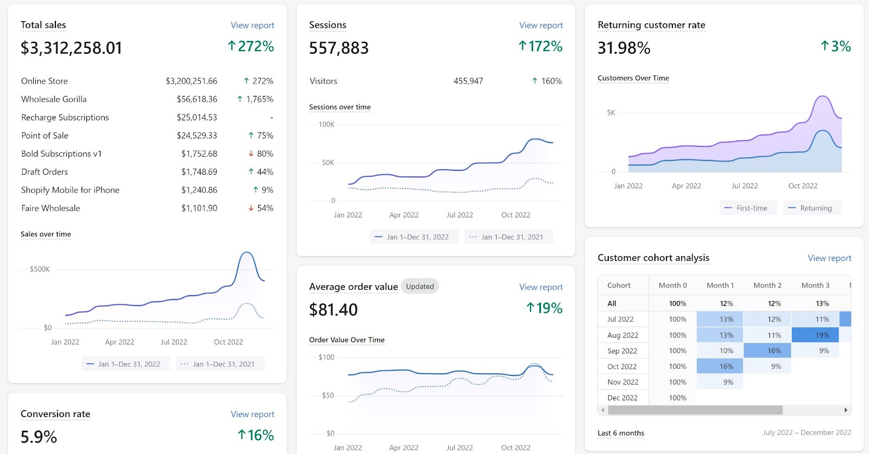Open the Sessions View report link
The image size is (869, 454).
[x=541, y=25]
